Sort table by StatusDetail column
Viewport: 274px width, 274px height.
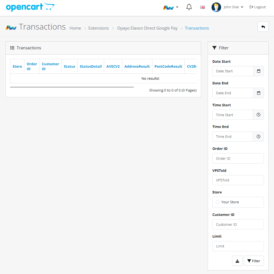pos(91,66)
